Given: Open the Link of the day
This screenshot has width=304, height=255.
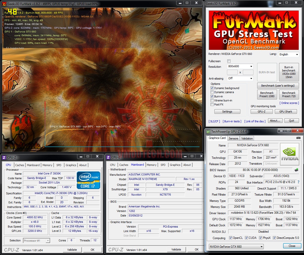Looking at the screenshot, I should point(255,121).
